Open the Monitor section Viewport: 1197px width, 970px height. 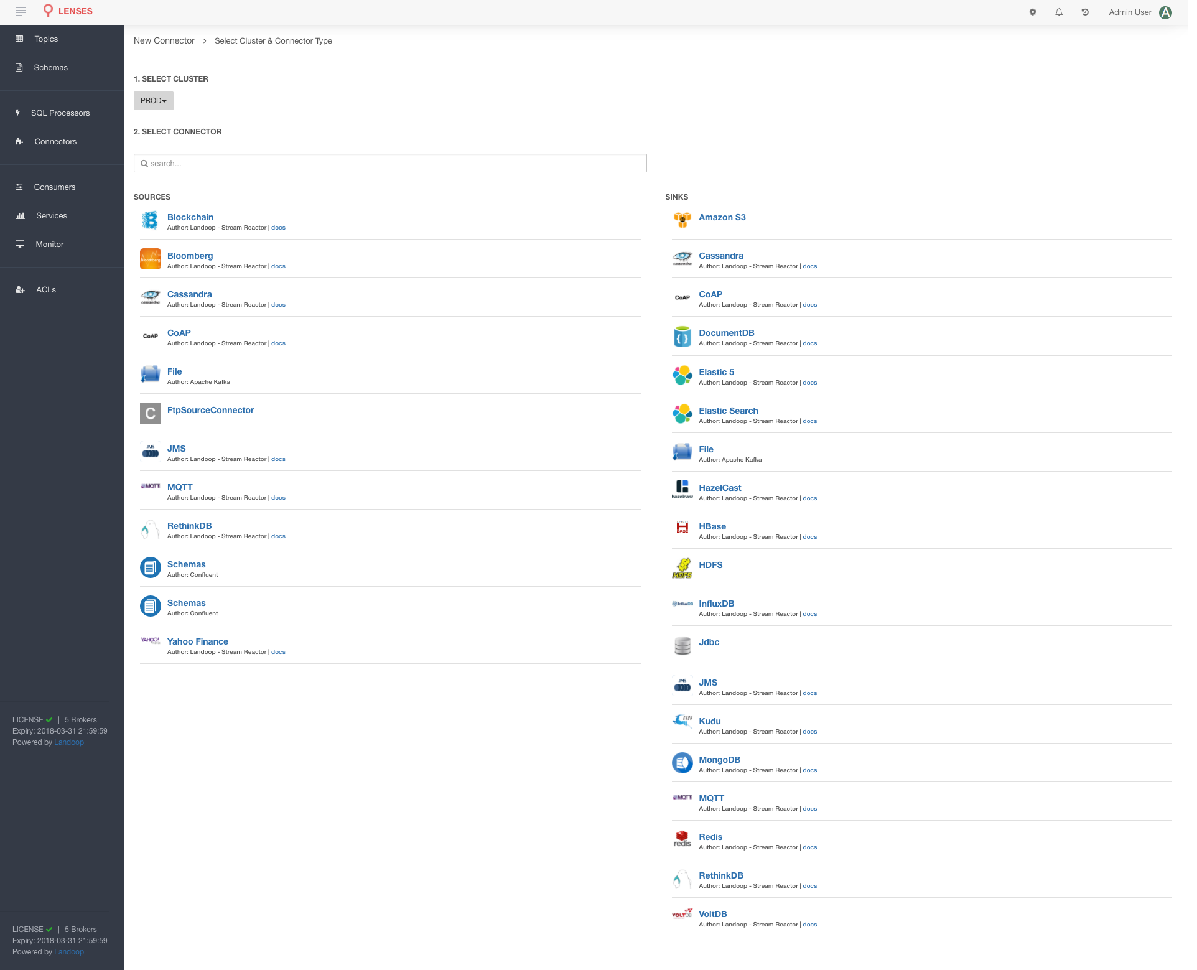(x=49, y=244)
